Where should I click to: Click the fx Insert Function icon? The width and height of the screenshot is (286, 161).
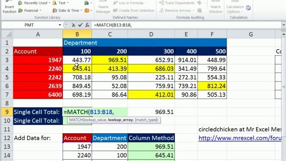[x=88, y=25]
